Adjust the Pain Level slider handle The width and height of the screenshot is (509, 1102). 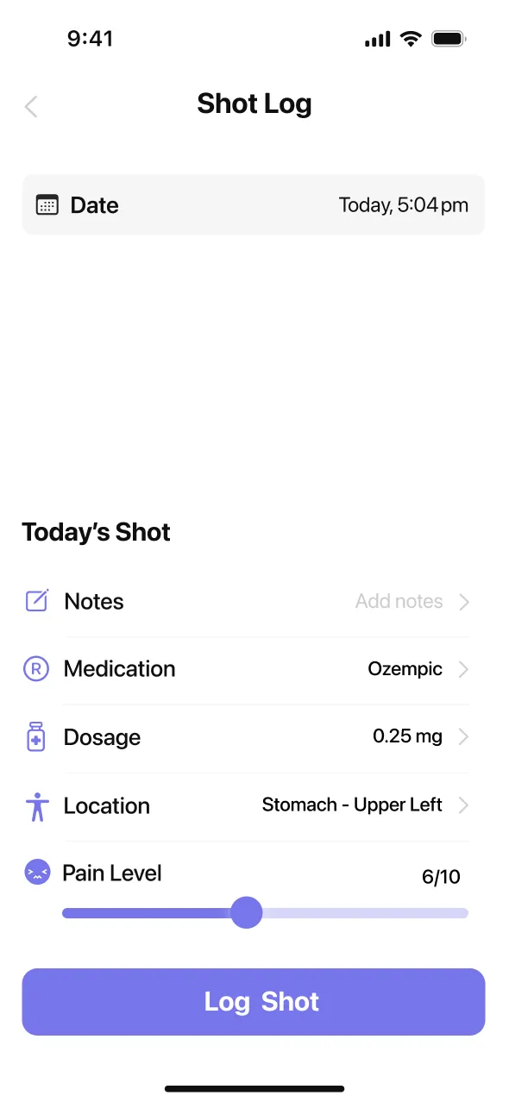(x=247, y=912)
